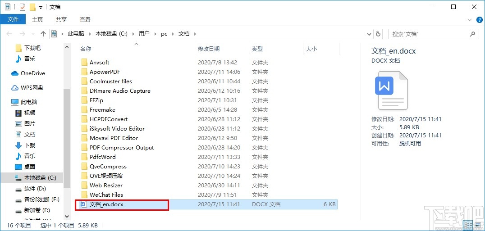Select the Anvsoft folder icon
This screenshot has height=231, width=485.
point(84,63)
